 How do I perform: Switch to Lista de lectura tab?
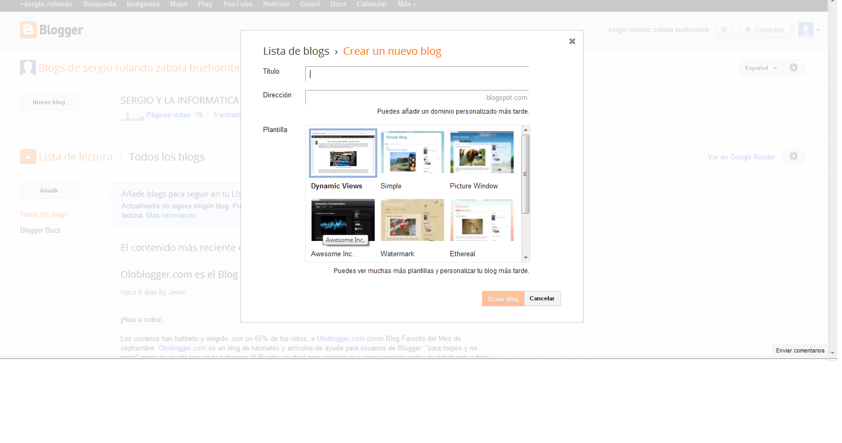pyautogui.click(x=76, y=157)
